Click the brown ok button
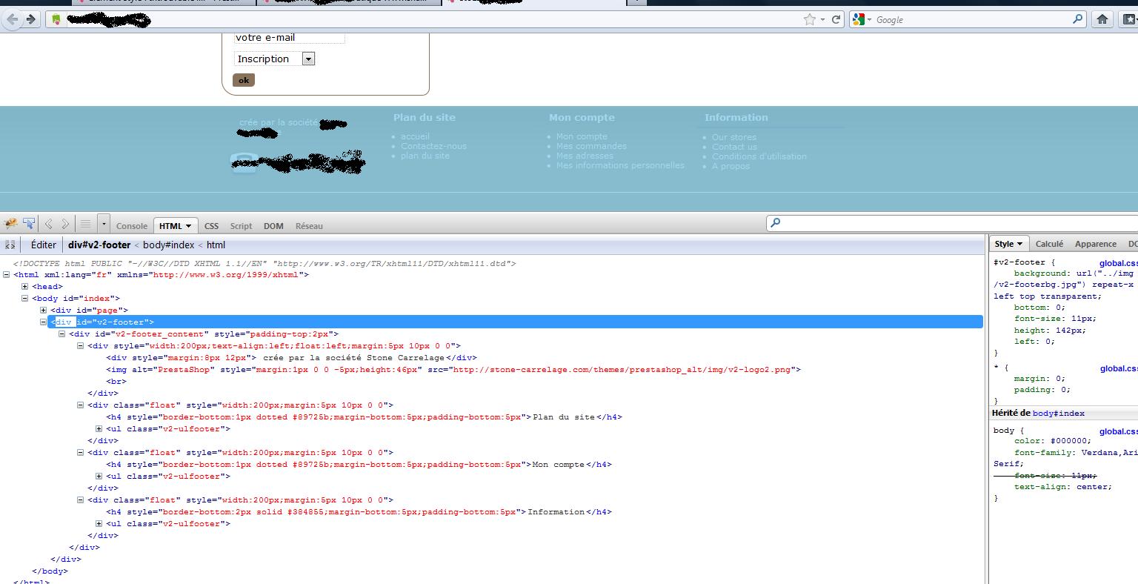This screenshot has height=584, width=1138. (x=244, y=80)
